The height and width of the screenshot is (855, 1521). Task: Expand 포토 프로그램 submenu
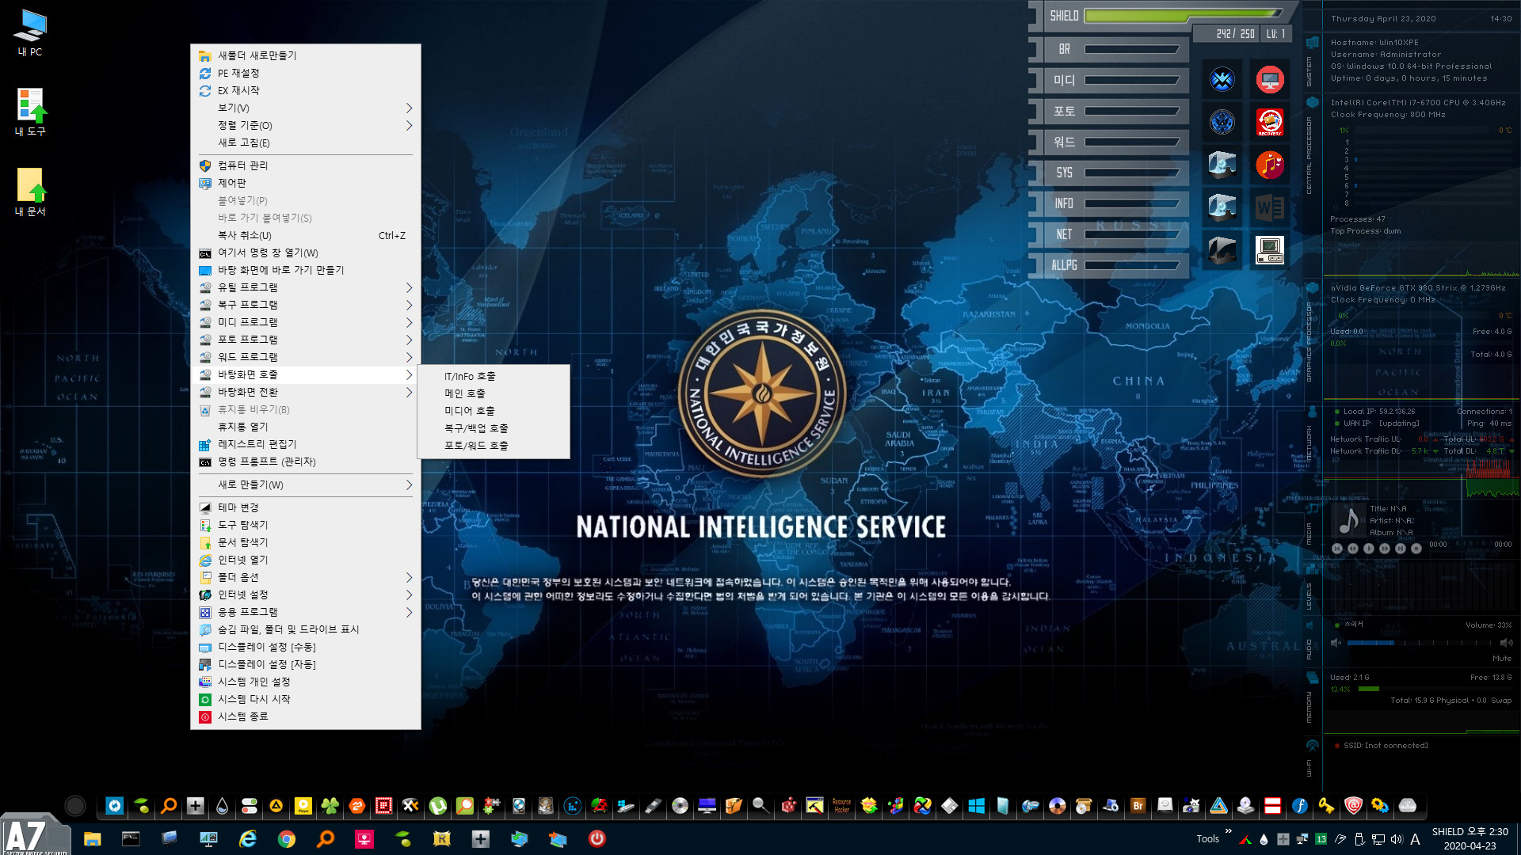tap(306, 340)
